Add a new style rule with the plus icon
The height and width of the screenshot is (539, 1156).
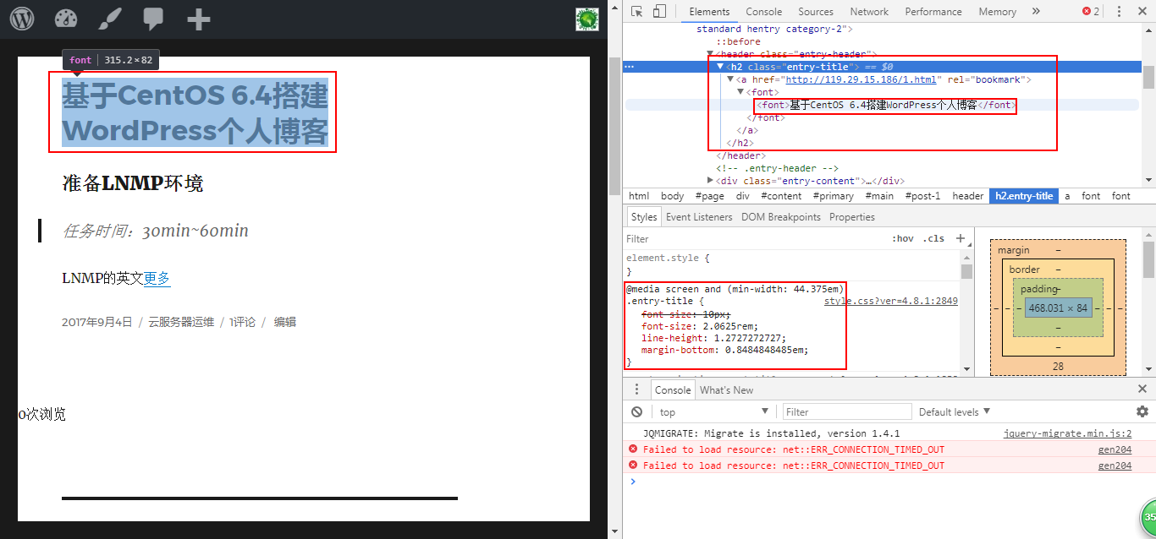pos(961,238)
